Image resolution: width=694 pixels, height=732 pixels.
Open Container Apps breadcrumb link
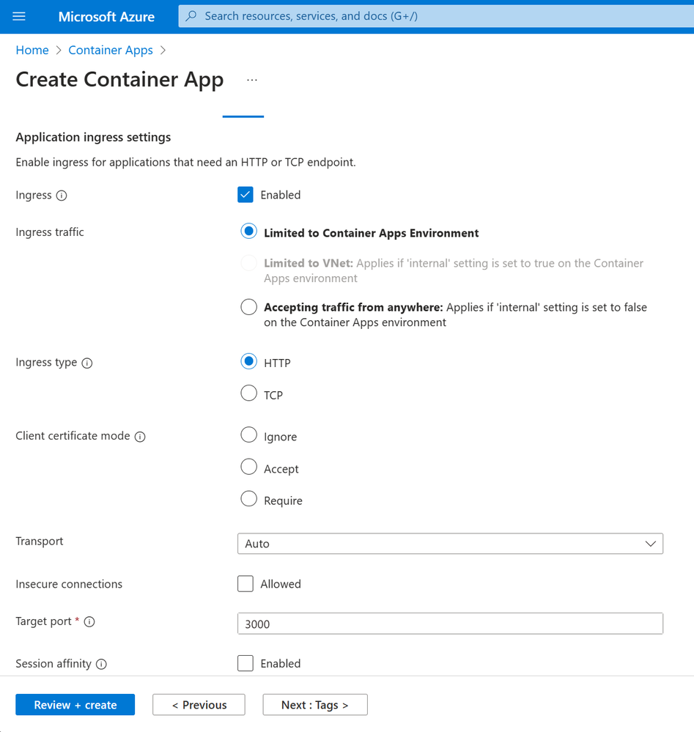tap(111, 50)
